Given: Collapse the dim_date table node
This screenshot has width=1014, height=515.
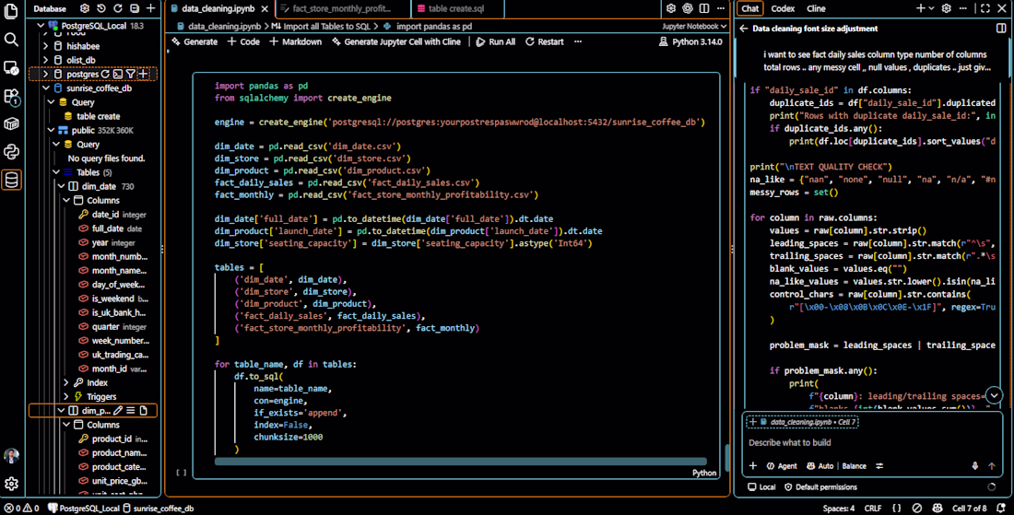Looking at the screenshot, I should [x=62, y=186].
